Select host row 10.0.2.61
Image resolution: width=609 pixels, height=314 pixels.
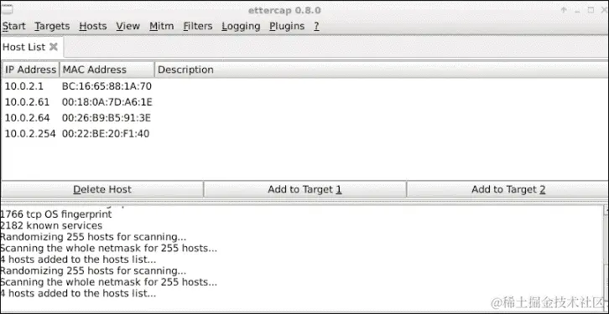click(304, 102)
